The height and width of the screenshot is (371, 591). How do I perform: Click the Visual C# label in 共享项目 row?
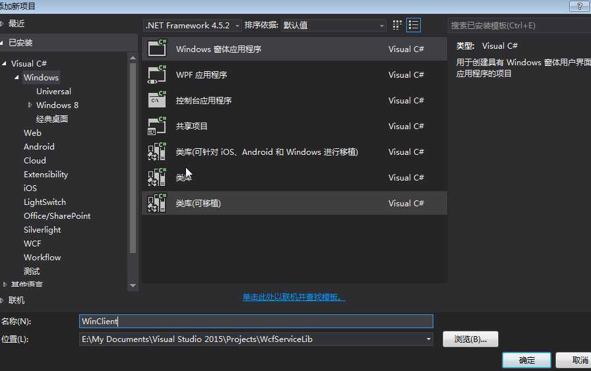click(406, 126)
